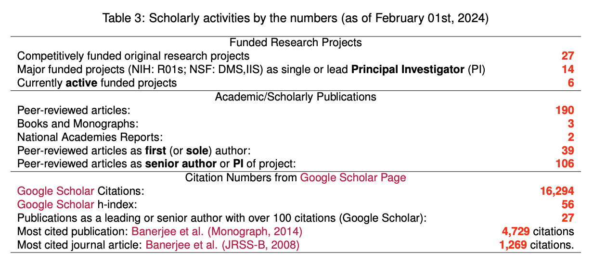Image resolution: width=593 pixels, height=264 pixels.
Task: Click the bold Principal Investigator text
Action: click(x=408, y=69)
